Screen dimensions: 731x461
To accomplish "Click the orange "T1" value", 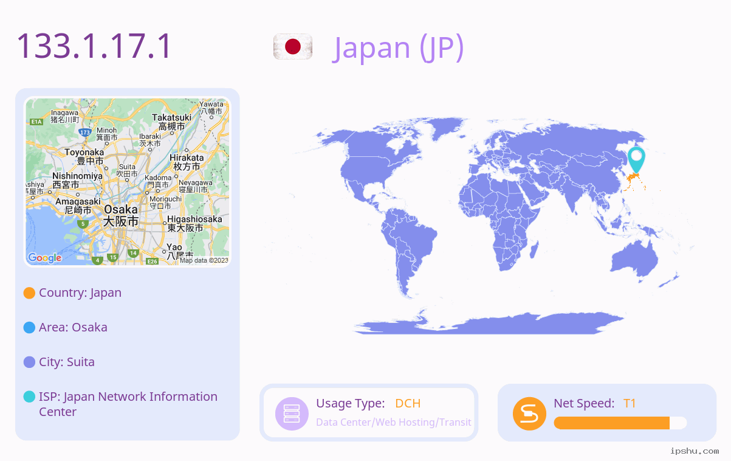I will 630,403.
